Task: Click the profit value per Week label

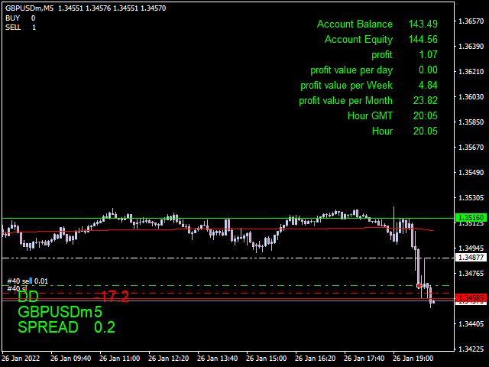Action: 346,86
